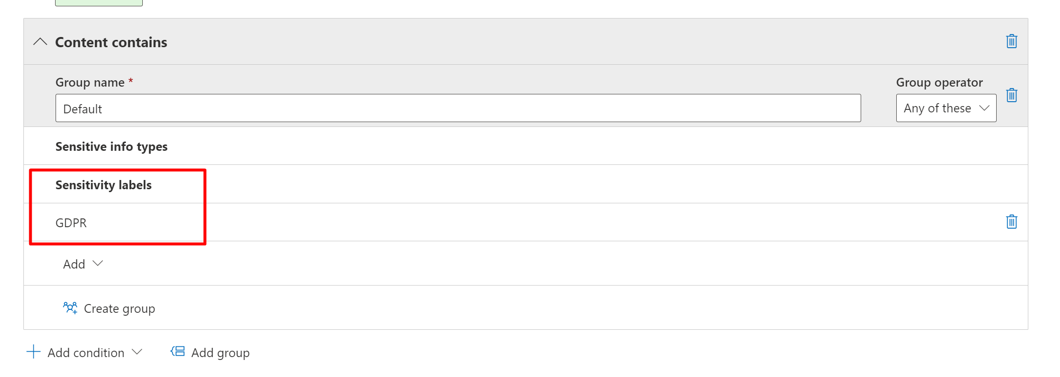The image size is (1060, 377).
Task: Click the Add condition text label
Action: [x=86, y=353]
